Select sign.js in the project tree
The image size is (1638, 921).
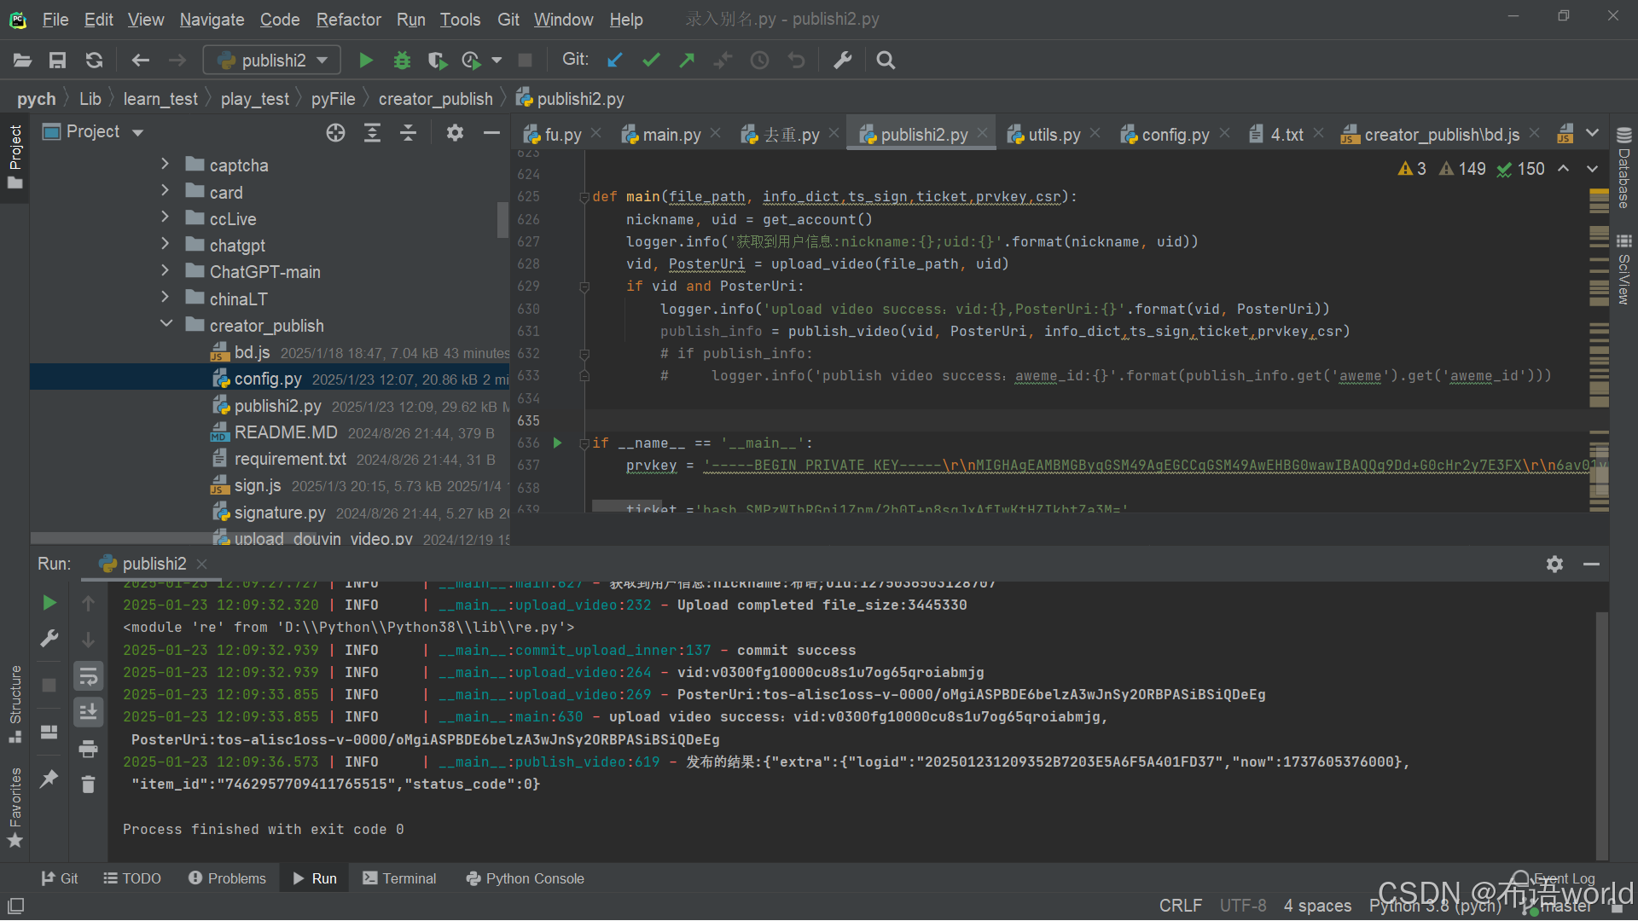click(x=258, y=485)
